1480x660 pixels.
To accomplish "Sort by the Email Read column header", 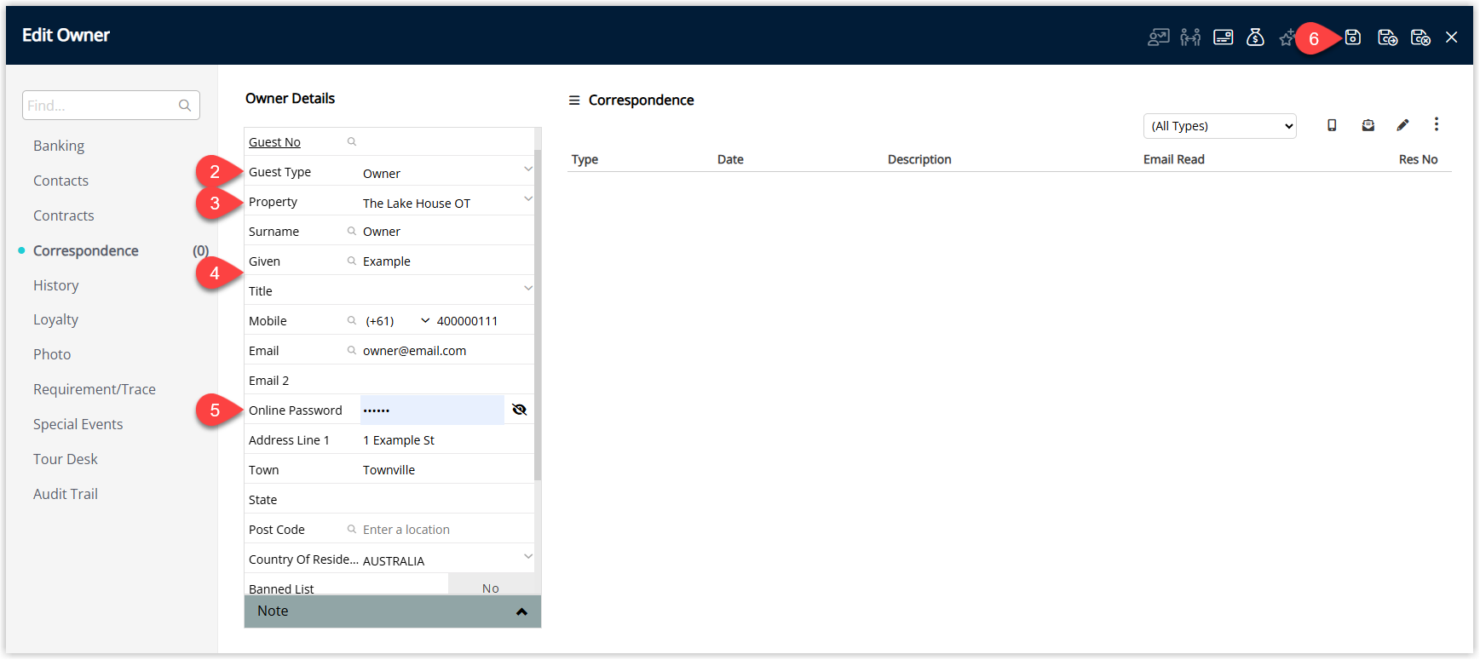I will 1174,159.
